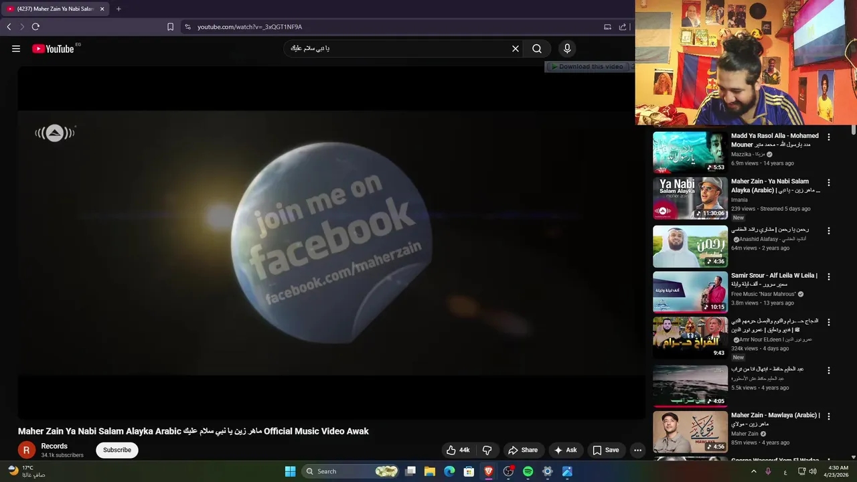Open the YouTube guide hamburger menu
This screenshot has width=857, height=482.
pos(16,48)
